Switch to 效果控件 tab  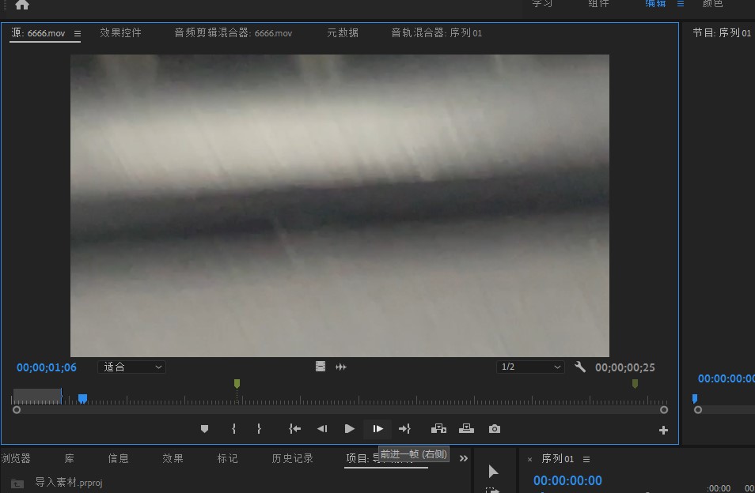[x=120, y=32]
